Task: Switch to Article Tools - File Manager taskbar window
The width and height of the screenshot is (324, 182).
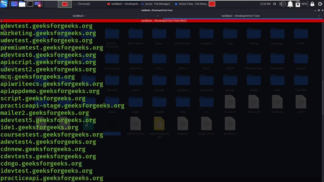Action: [x=191, y=4]
